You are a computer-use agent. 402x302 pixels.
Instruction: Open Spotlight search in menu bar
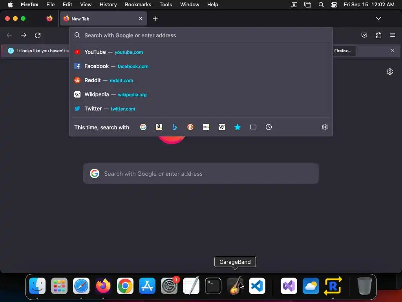pyautogui.click(x=321, y=5)
